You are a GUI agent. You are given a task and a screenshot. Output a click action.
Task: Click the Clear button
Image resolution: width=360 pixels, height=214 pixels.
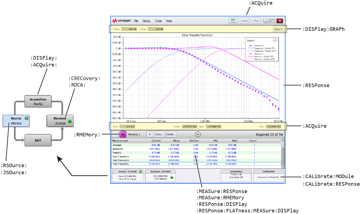256,21
